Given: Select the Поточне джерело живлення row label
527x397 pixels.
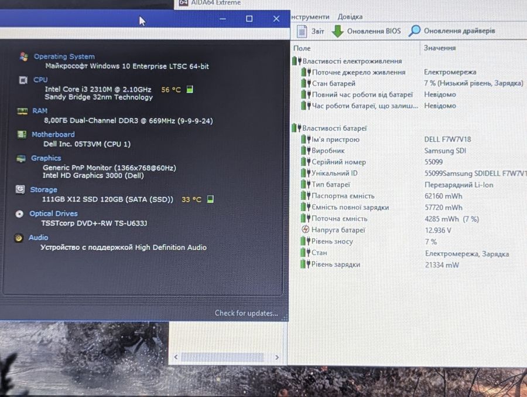Looking at the screenshot, I should (x=358, y=72).
